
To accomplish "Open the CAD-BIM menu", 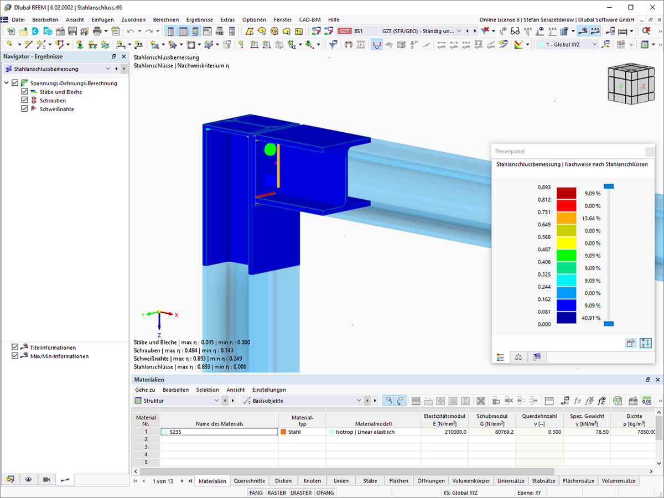I will pos(310,19).
